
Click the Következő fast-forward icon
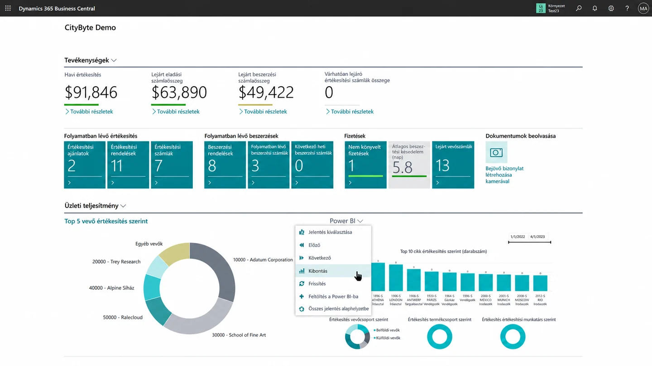click(302, 258)
